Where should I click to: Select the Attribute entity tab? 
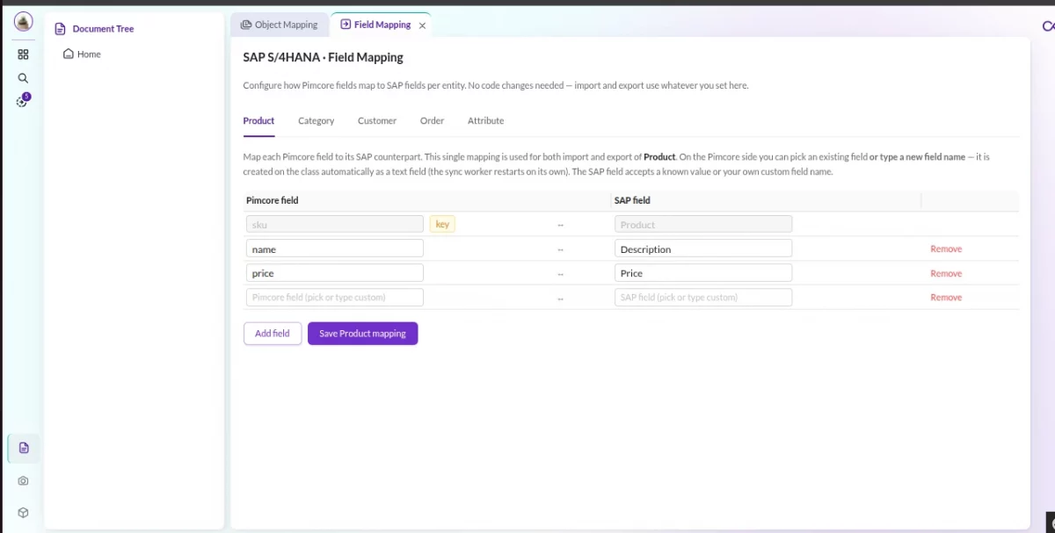point(485,121)
